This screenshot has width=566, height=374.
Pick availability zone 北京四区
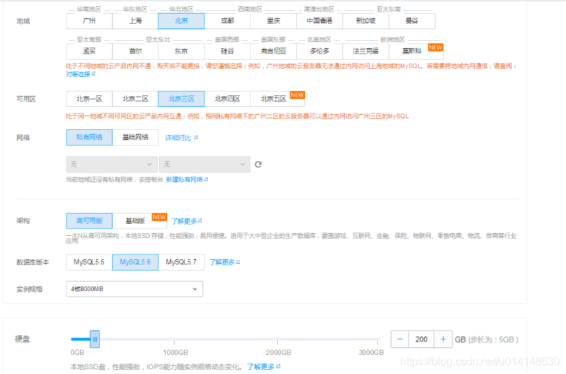pyautogui.click(x=228, y=99)
